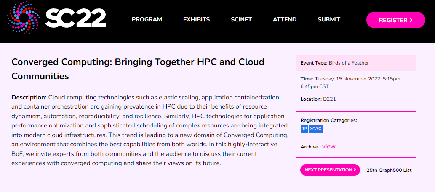
Task: Click the arrow chevron on the REGISTER button
Action: pos(411,20)
